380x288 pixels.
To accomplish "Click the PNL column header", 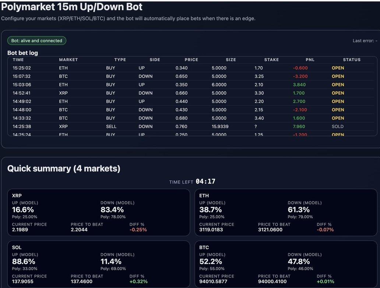I will pyautogui.click(x=310, y=60).
